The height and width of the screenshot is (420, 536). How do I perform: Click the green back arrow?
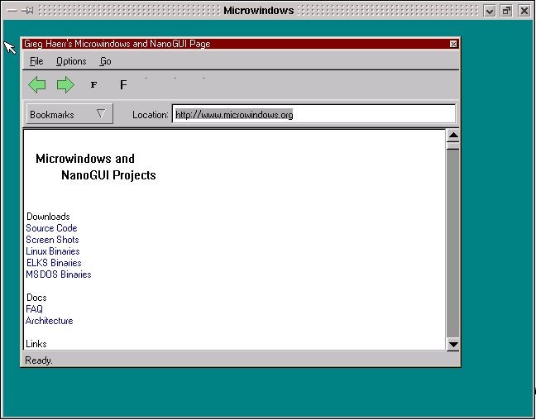tap(37, 85)
